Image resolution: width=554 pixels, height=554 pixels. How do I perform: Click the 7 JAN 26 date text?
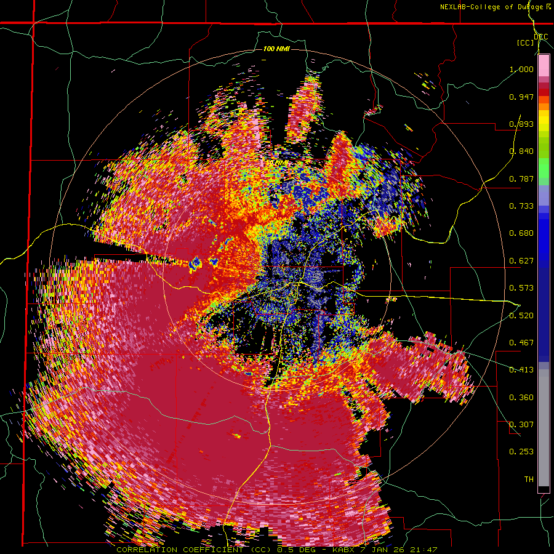click(x=383, y=550)
